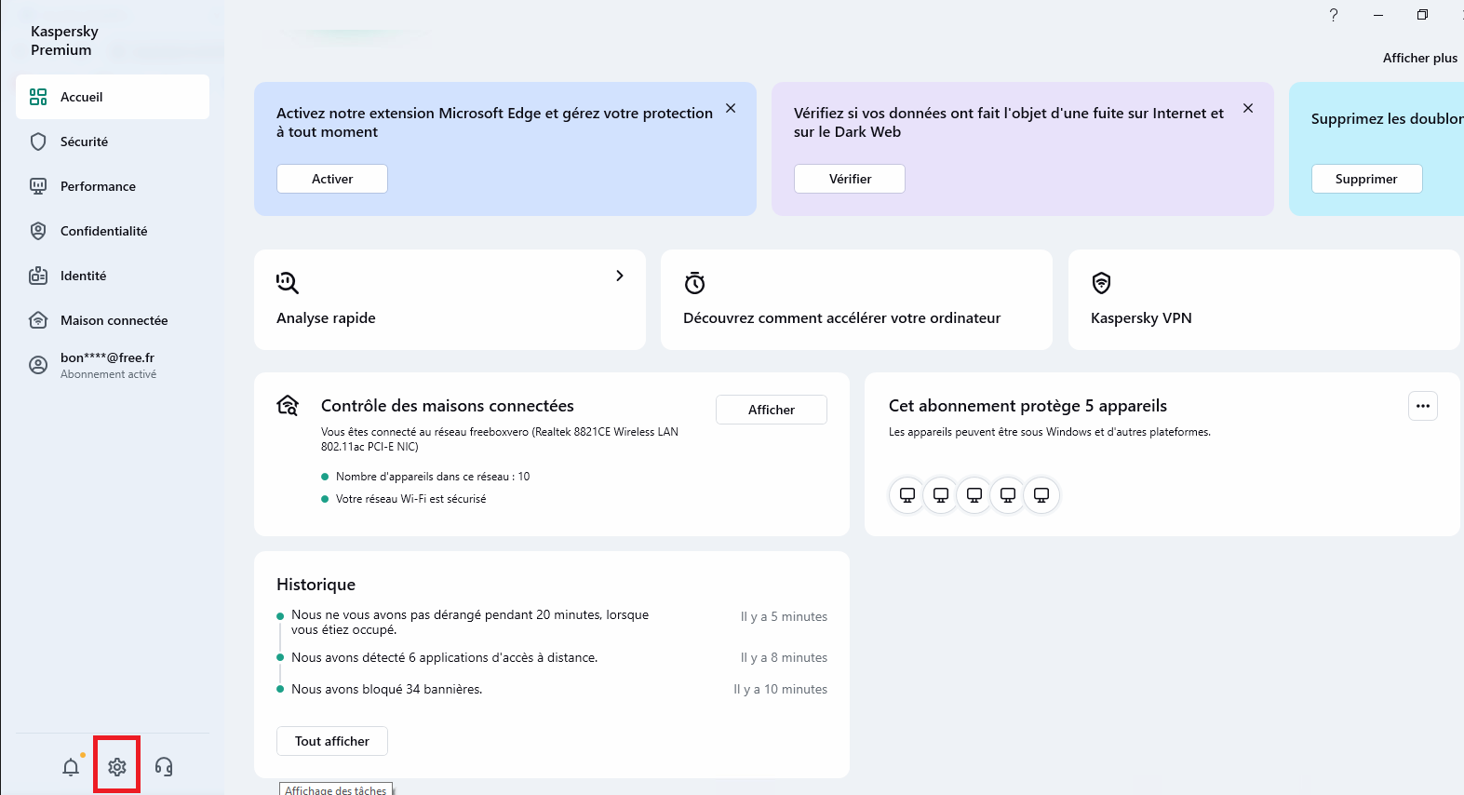The image size is (1464, 795).
Task: Open the support headset icon
Action: (x=164, y=767)
